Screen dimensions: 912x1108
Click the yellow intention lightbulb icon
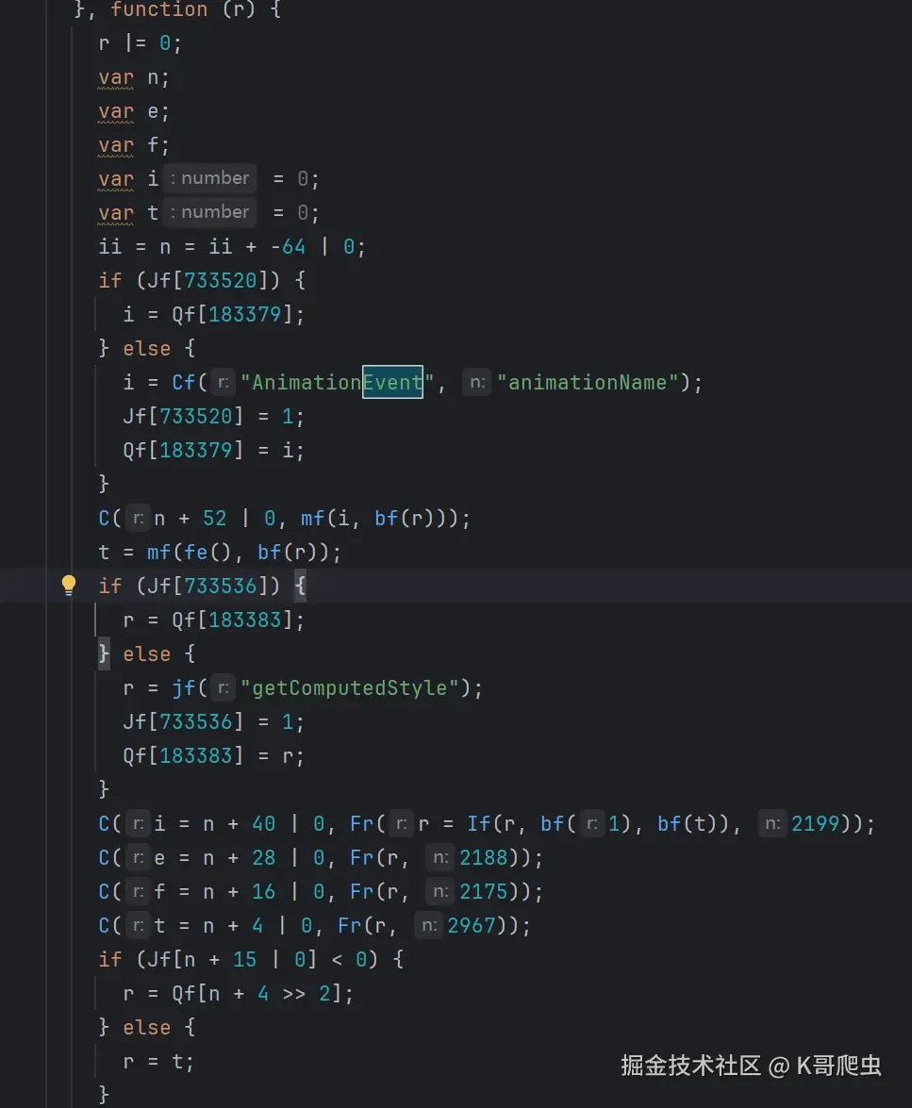point(67,585)
